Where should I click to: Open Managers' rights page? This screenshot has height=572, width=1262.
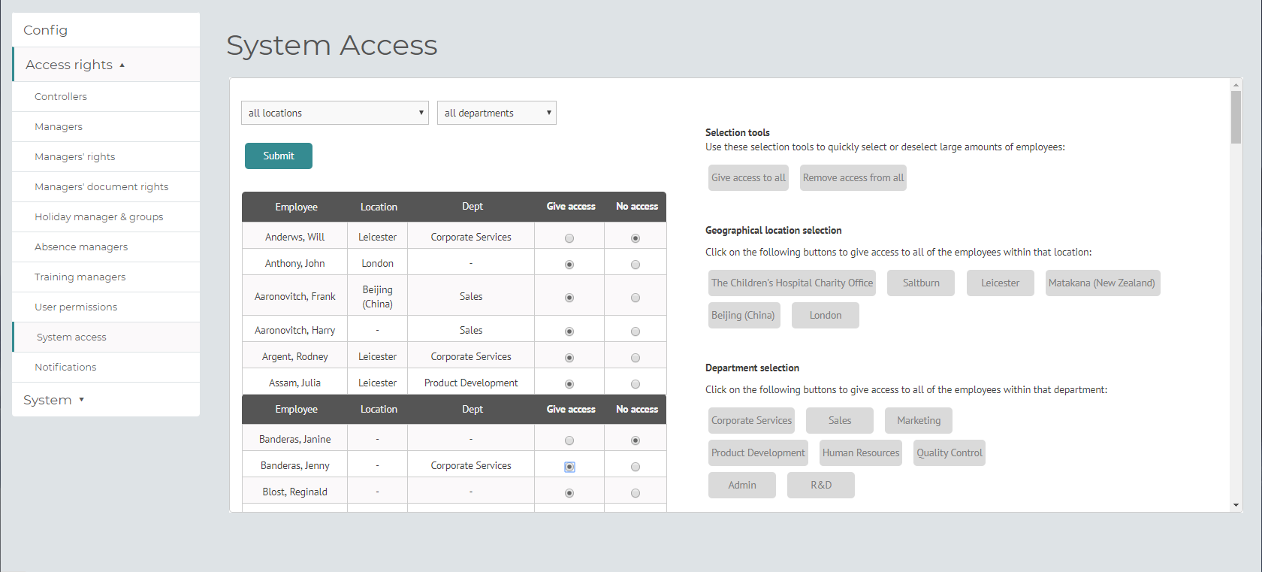click(x=106, y=156)
